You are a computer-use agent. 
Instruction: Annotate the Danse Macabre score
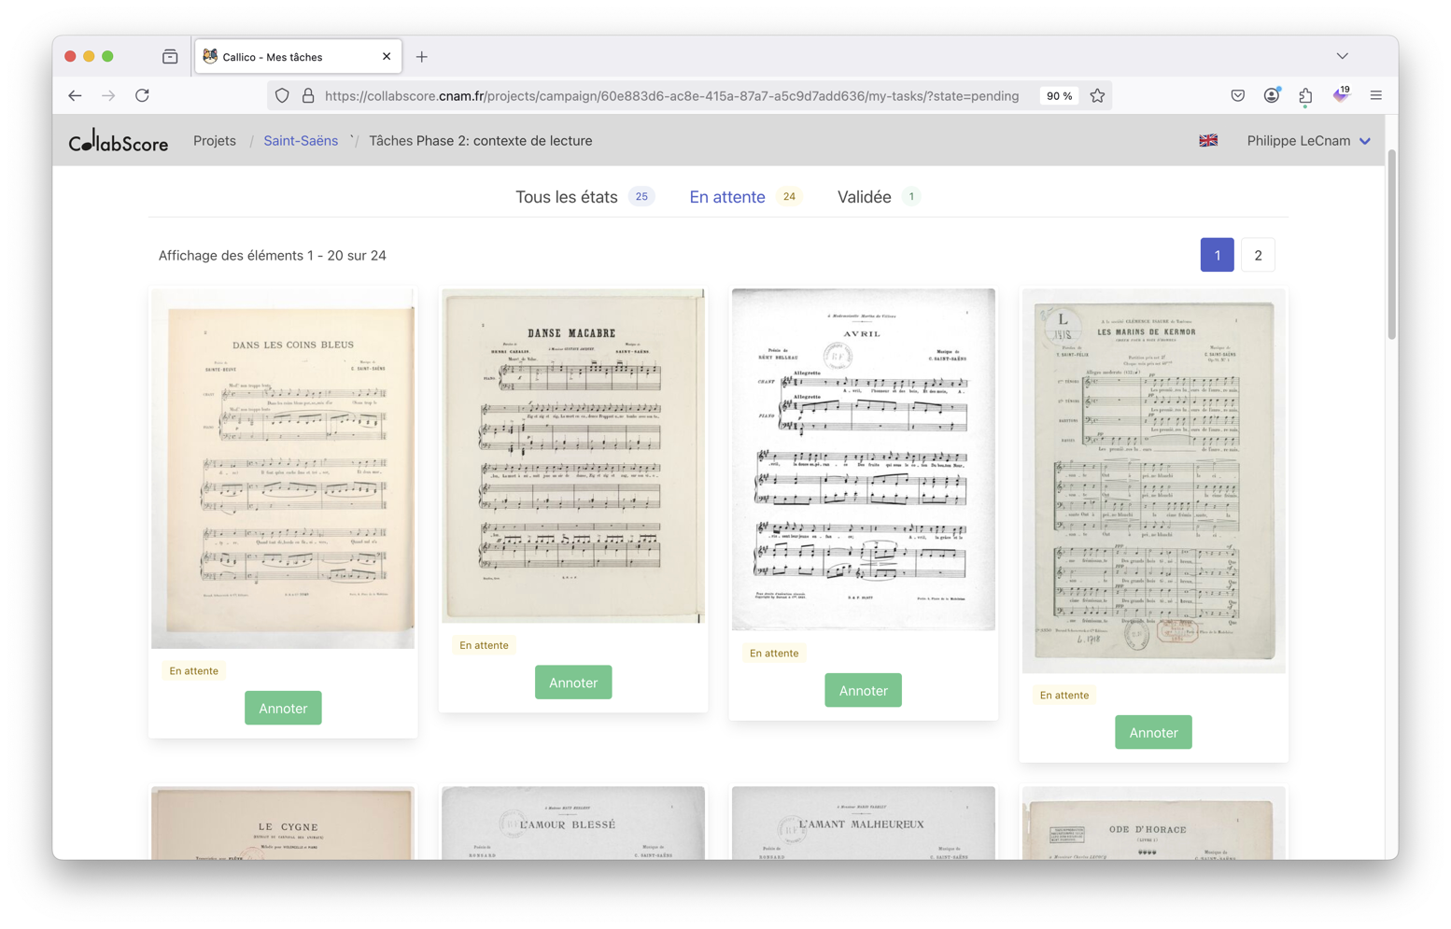pos(573,683)
